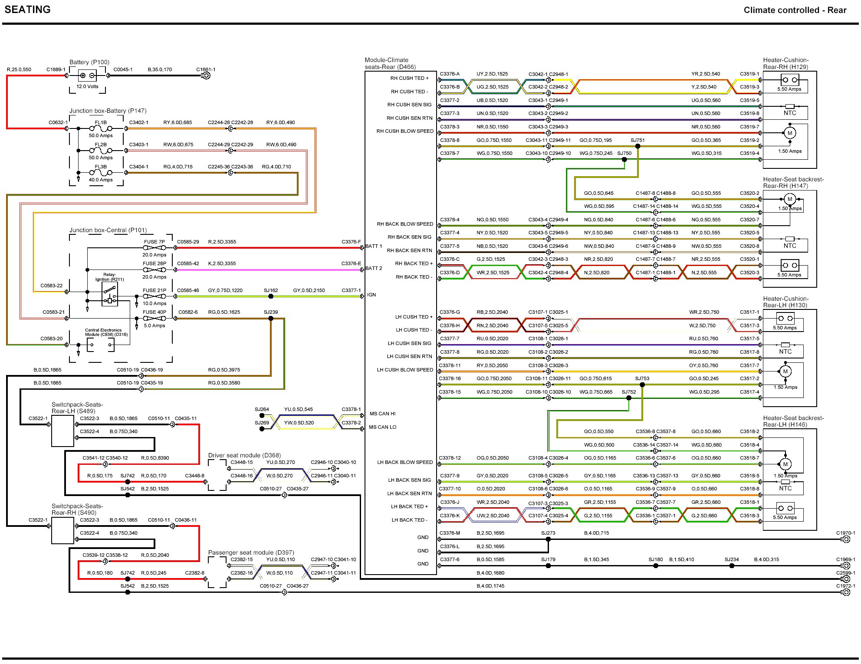Image resolution: width=861 pixels, height=664 pixels.
Task: Select Switchpack-Seats-Rear-RH S490 box
Action: (62, 530)
